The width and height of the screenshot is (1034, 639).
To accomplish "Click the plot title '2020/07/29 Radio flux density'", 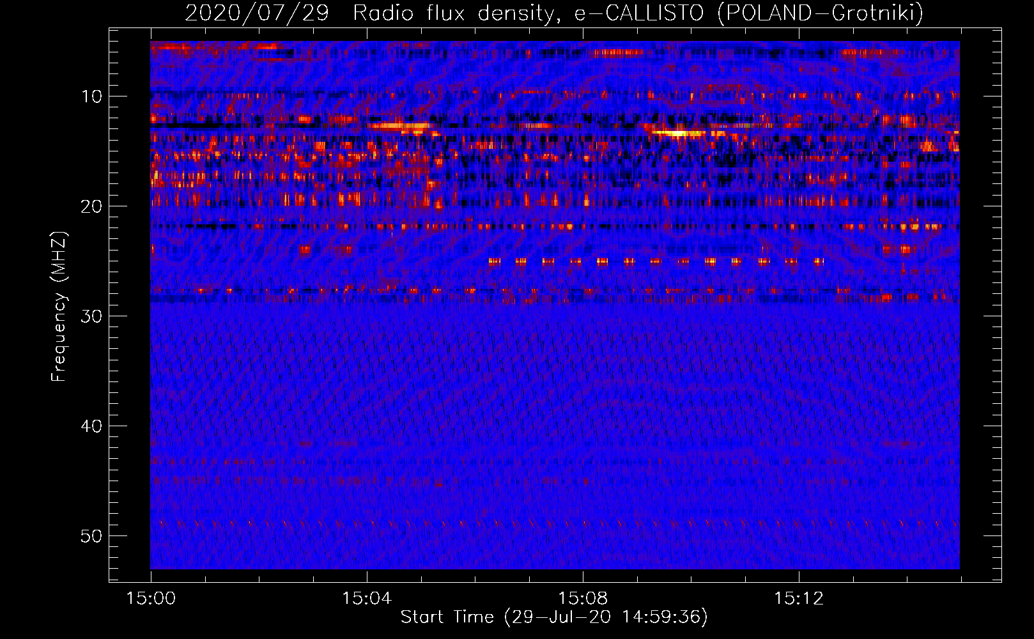I will 554,13.
